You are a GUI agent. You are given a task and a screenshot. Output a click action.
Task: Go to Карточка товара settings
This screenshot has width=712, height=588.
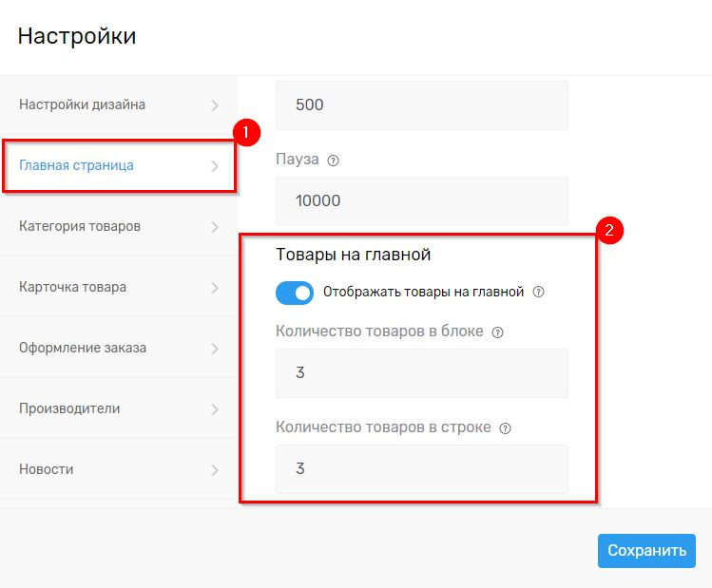point(72,287)
